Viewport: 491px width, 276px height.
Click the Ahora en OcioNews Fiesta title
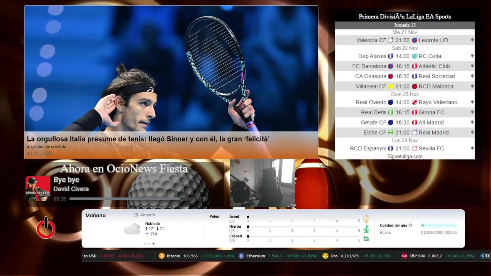point(124,169)
